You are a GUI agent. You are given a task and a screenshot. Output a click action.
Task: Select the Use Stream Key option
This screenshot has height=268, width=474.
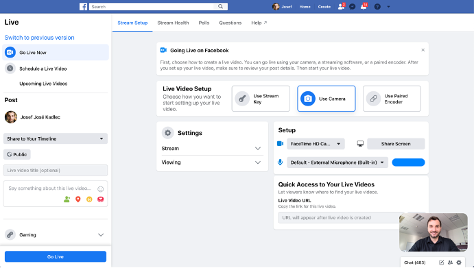pos(261,99)
